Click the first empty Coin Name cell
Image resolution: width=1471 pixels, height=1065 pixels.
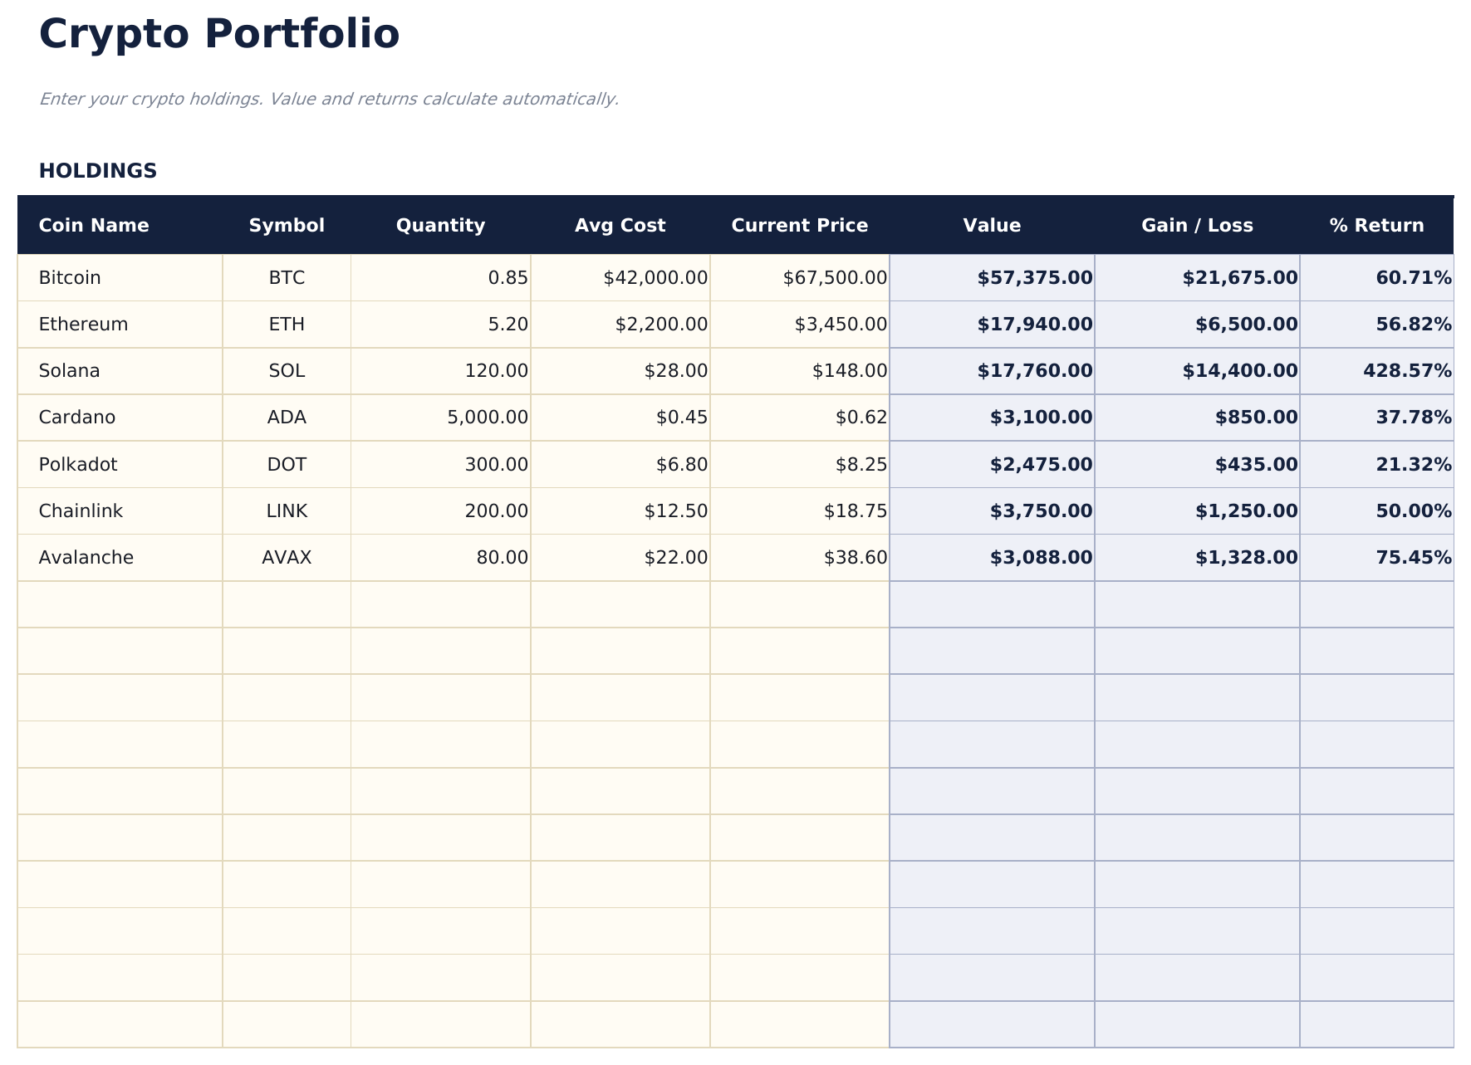coord(120,603)
